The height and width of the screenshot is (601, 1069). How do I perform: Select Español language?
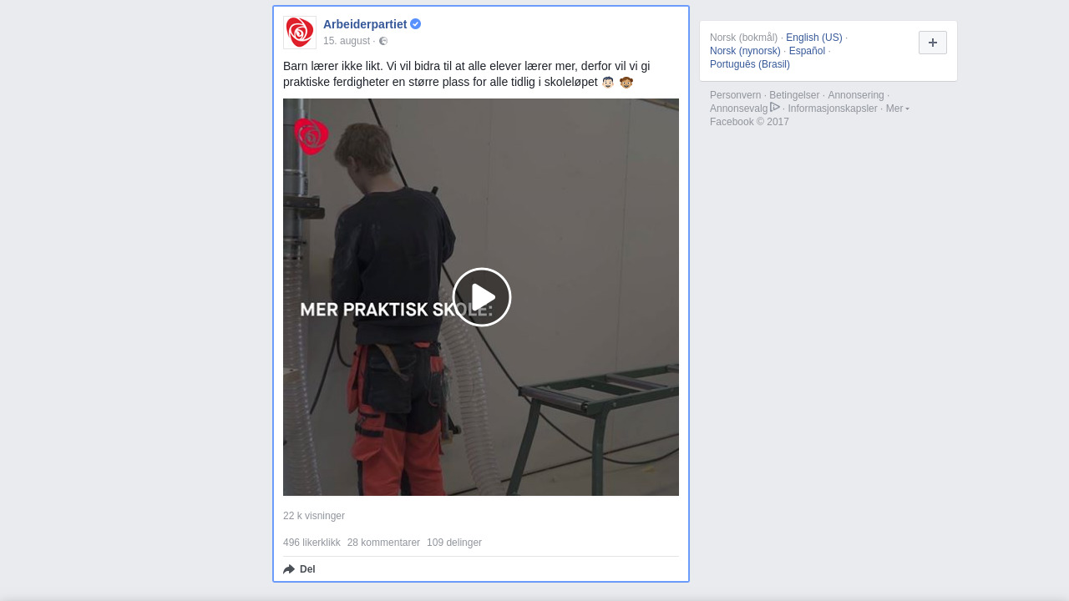807,51
